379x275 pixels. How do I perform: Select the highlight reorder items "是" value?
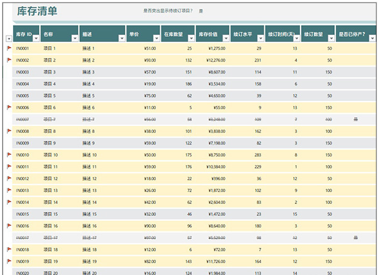201,11
